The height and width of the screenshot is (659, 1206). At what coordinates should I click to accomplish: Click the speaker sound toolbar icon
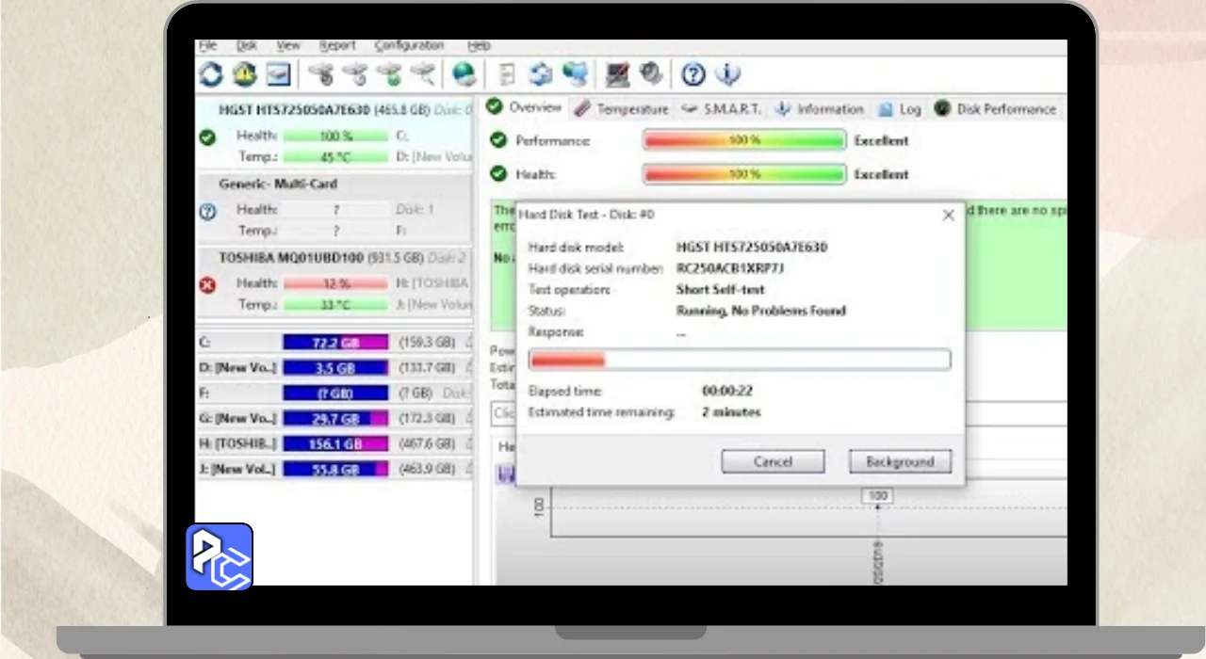pyautogui.click(x=650, y=73)
